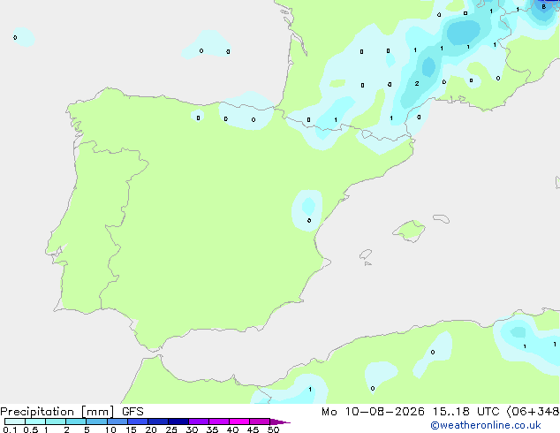Open the weatheronline.co.uk copyright link

(x=486, y=425)
